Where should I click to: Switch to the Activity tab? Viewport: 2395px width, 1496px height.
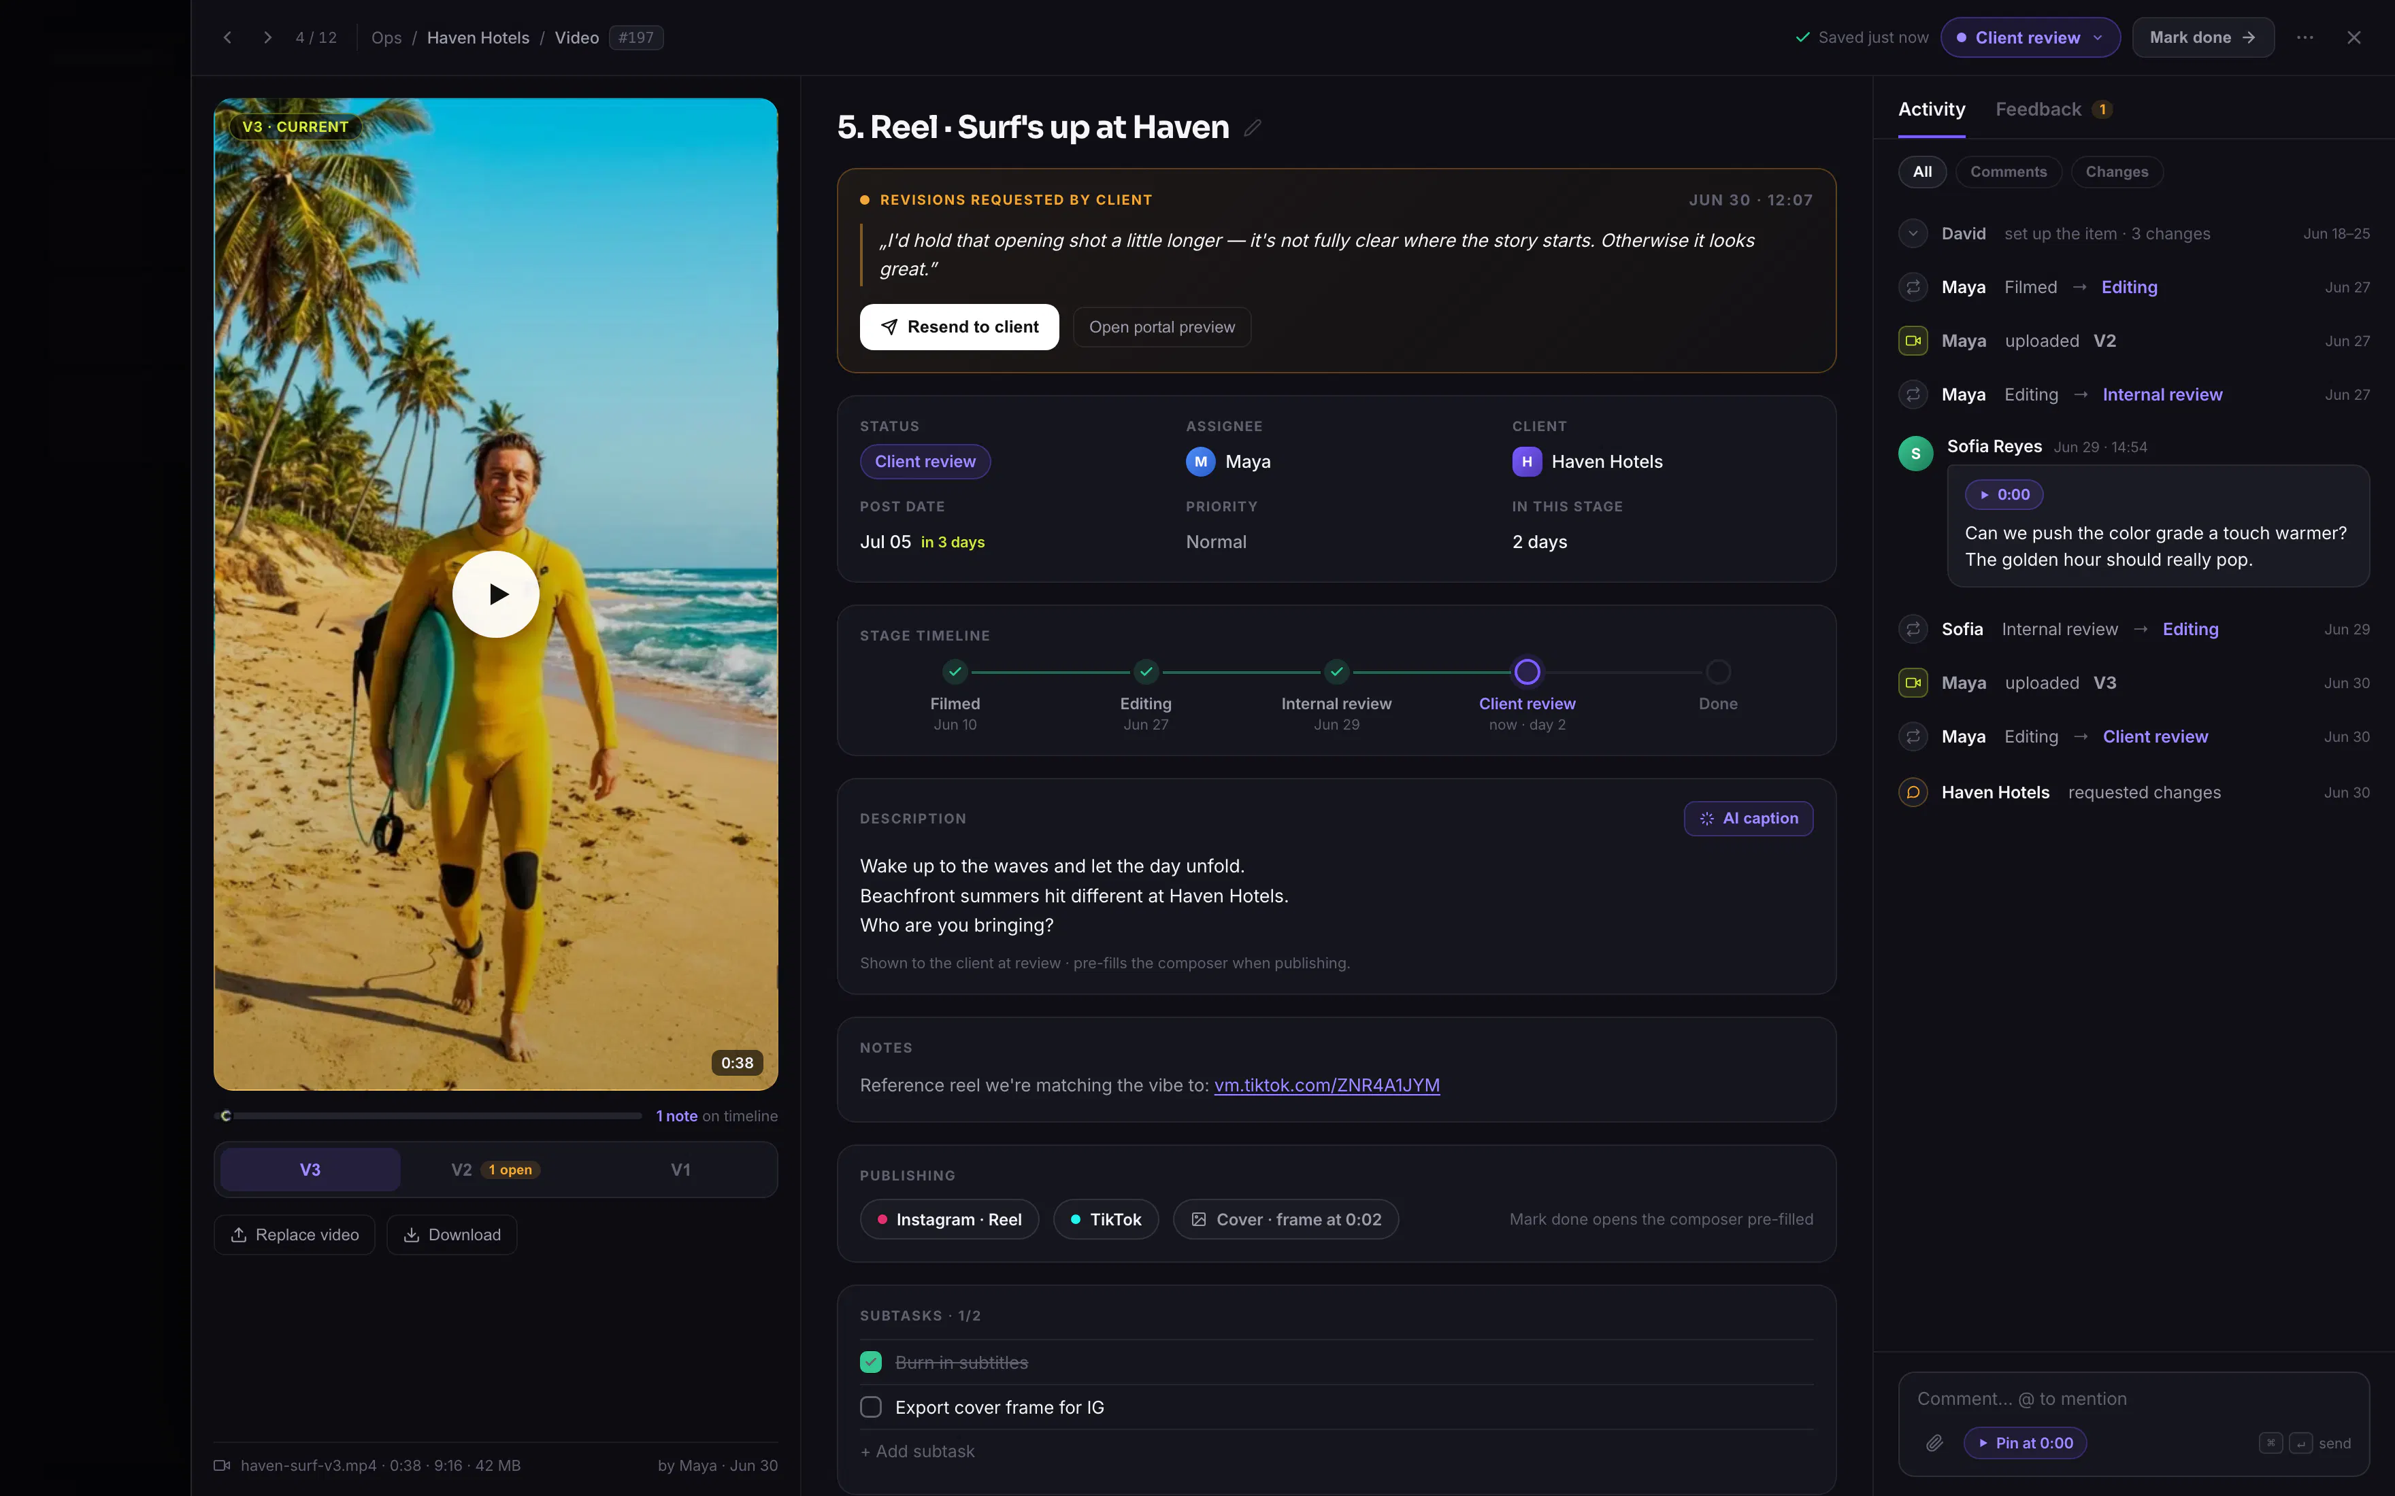1932,110
